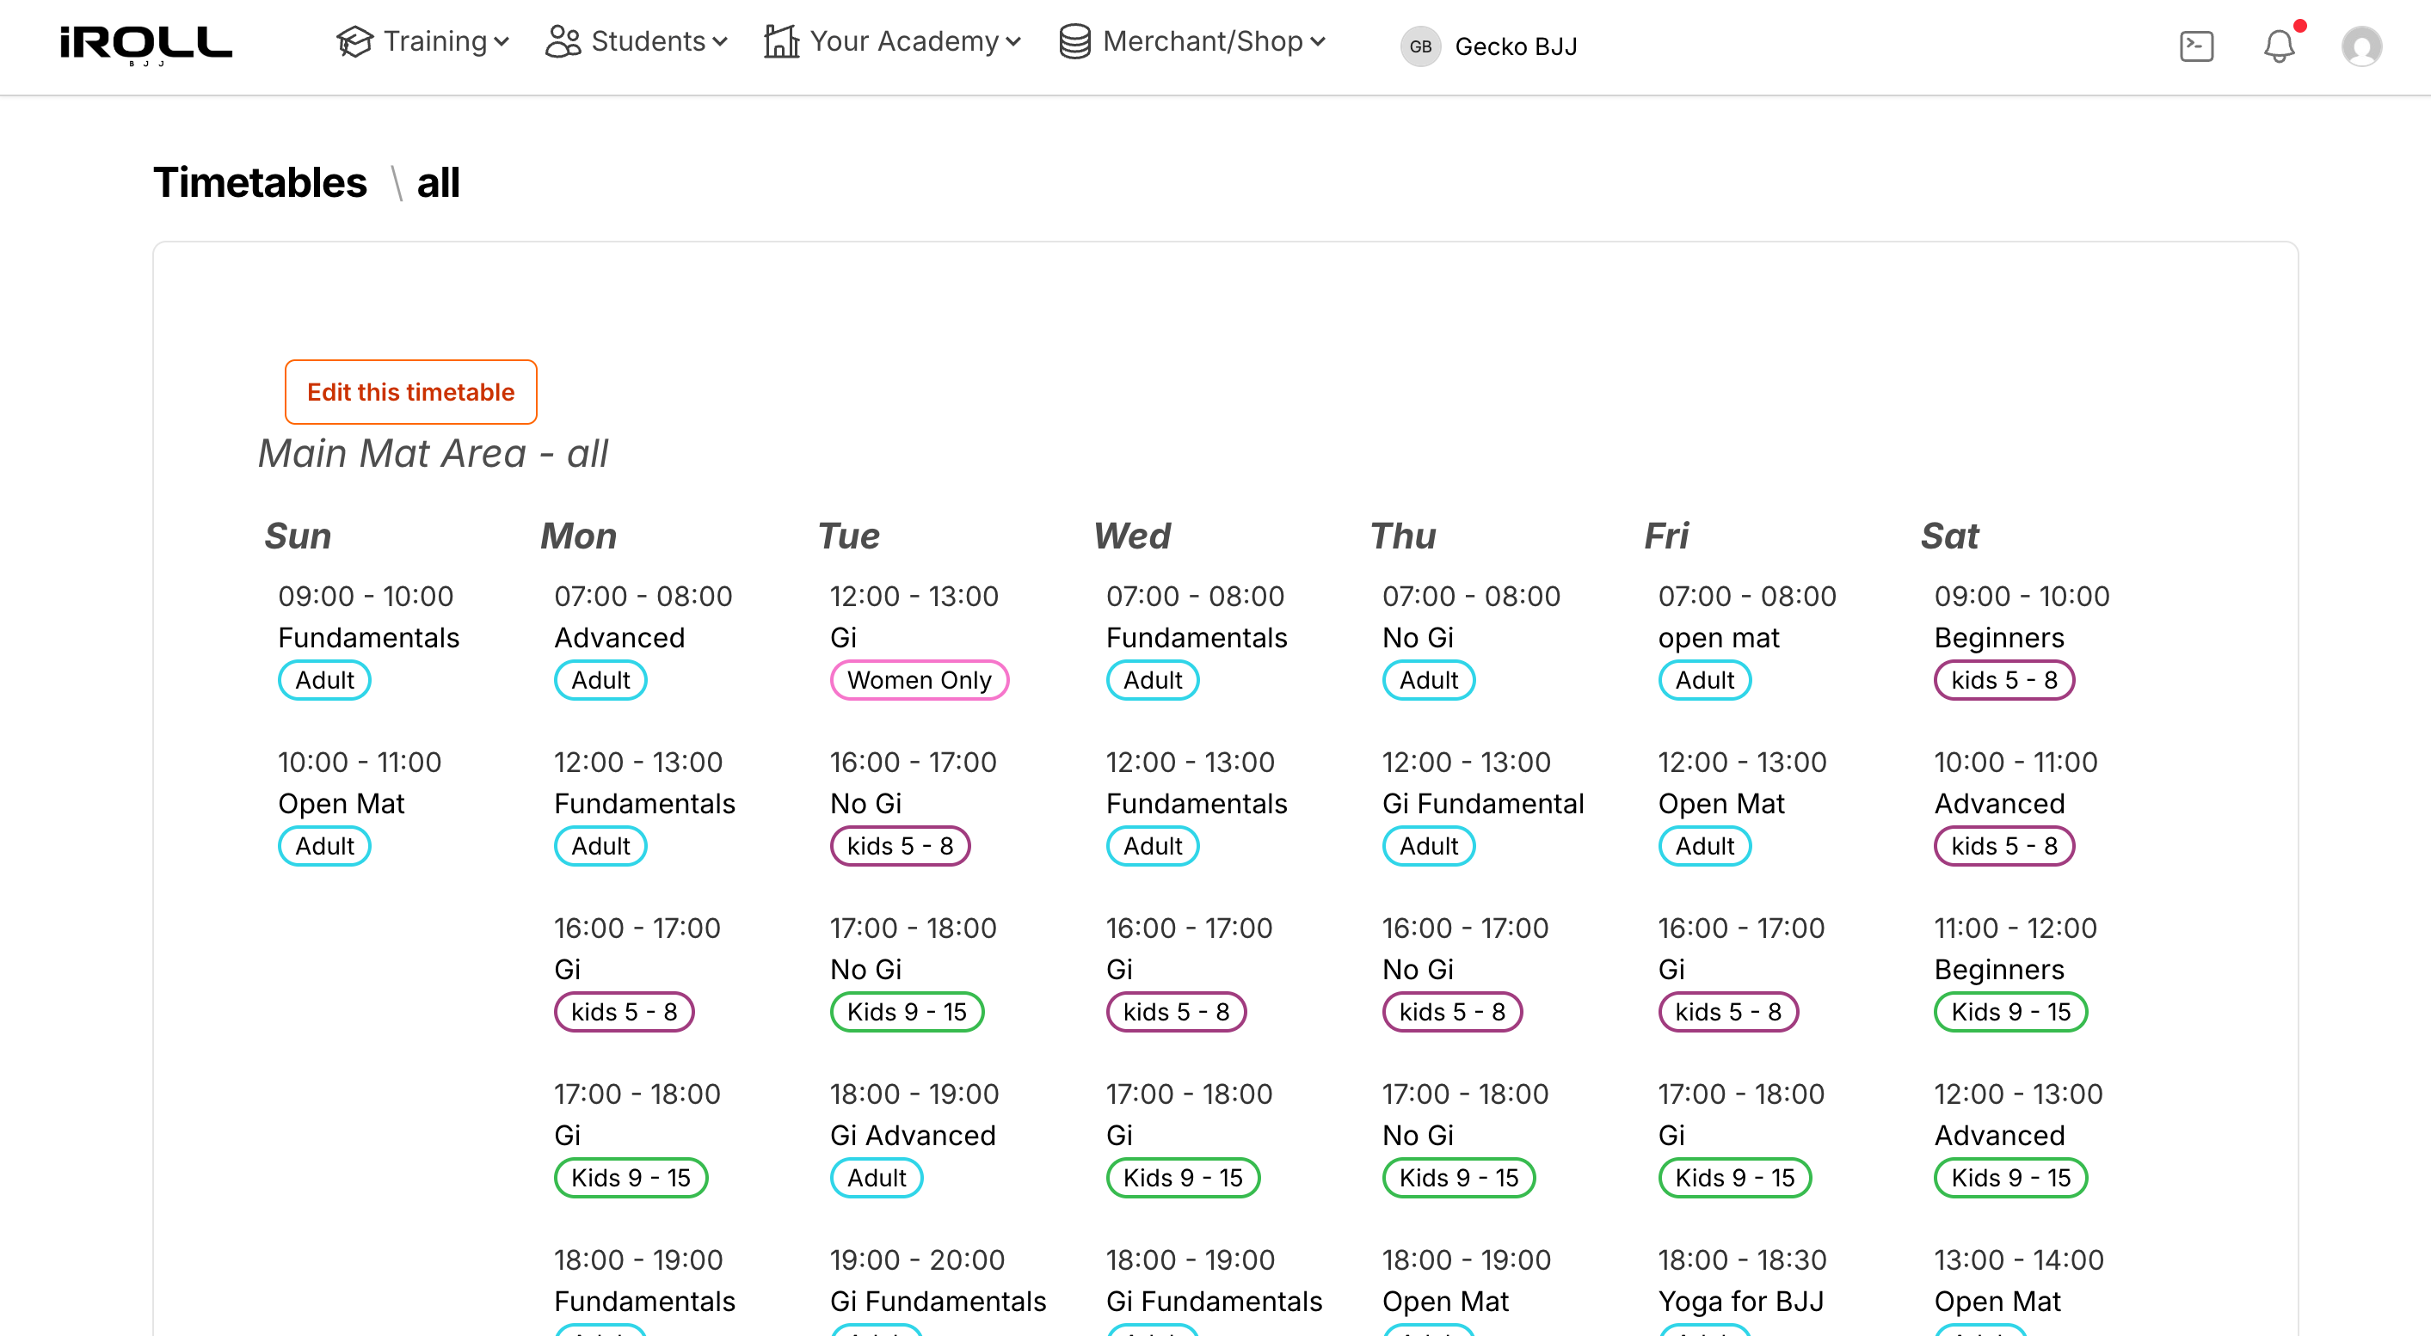The height and width of the screenshot is (1336, 2431).
Task: Click the Wed column header
Action: pos(1131,536)
